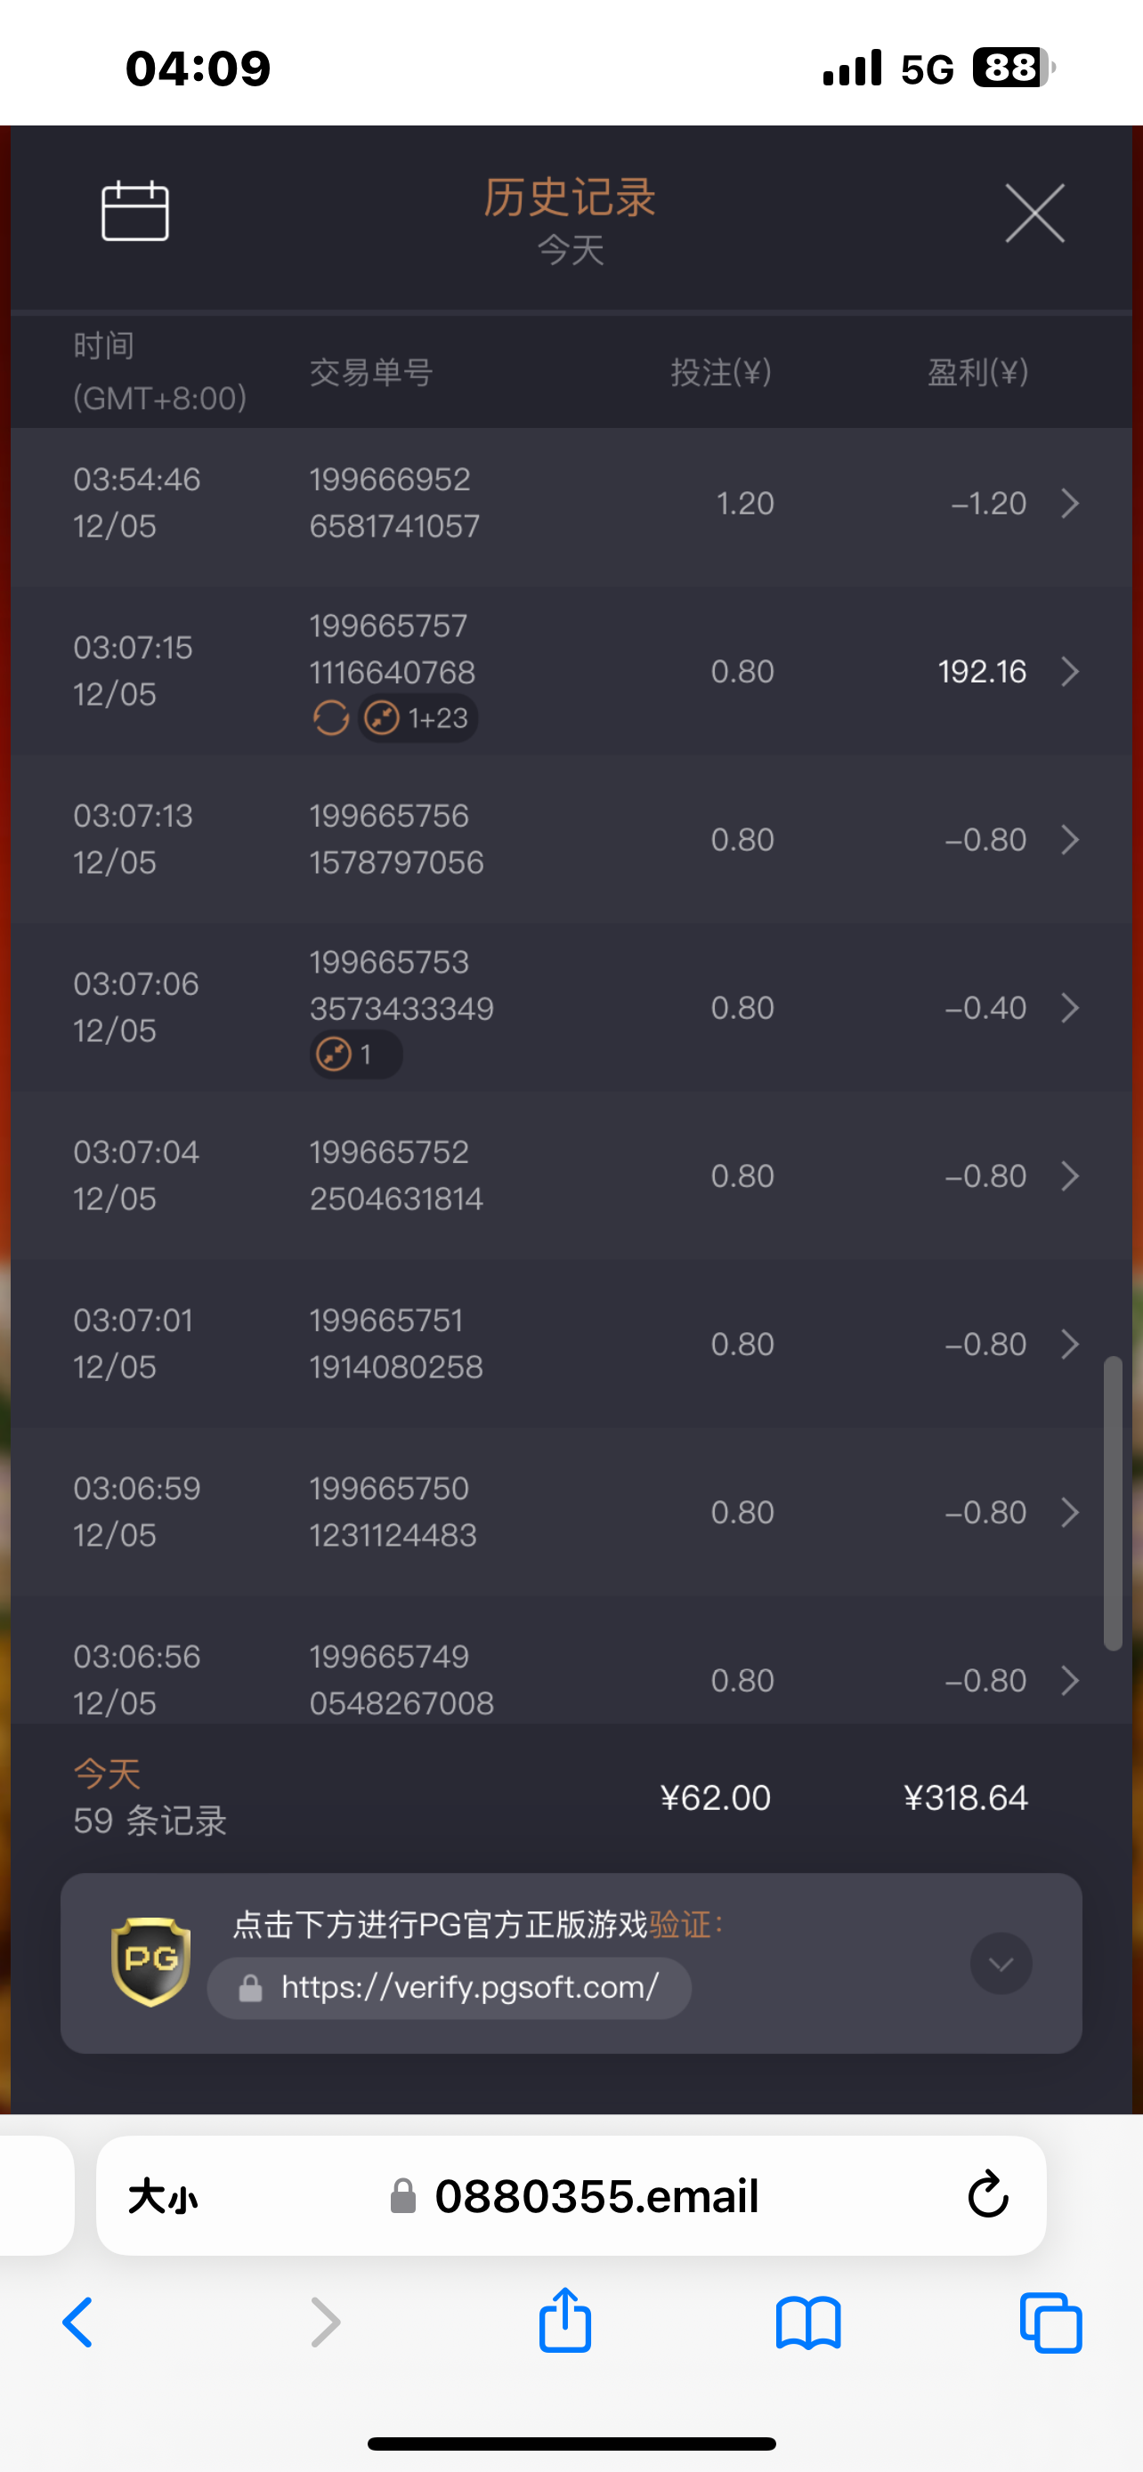Viewport: 1143px width, 2472px height.
Task: Collapse the PG verification banner
Action: 1000,1963
